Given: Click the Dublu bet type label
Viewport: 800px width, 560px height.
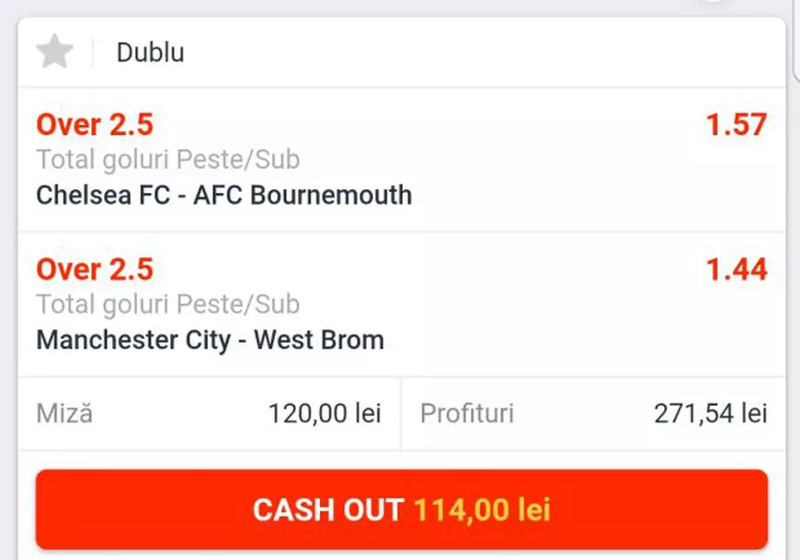Looking at the screenshot, I should click(x=150, y=52).
